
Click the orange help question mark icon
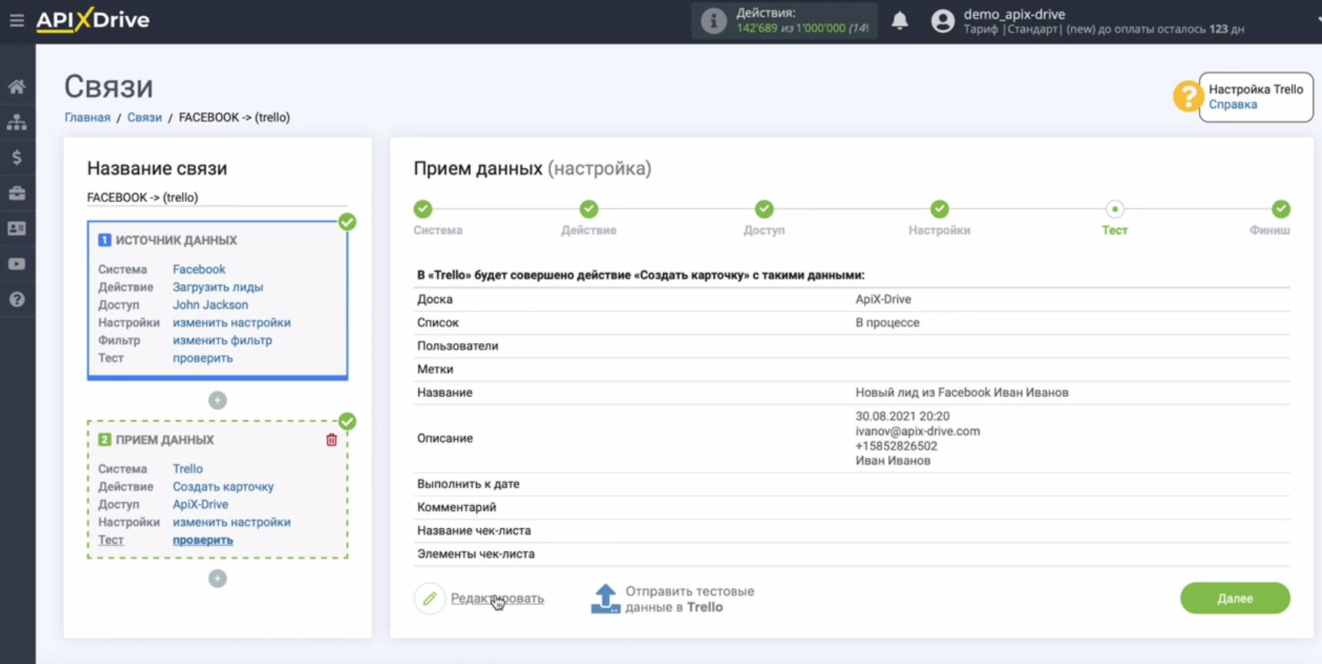[x=1188, y=97]
